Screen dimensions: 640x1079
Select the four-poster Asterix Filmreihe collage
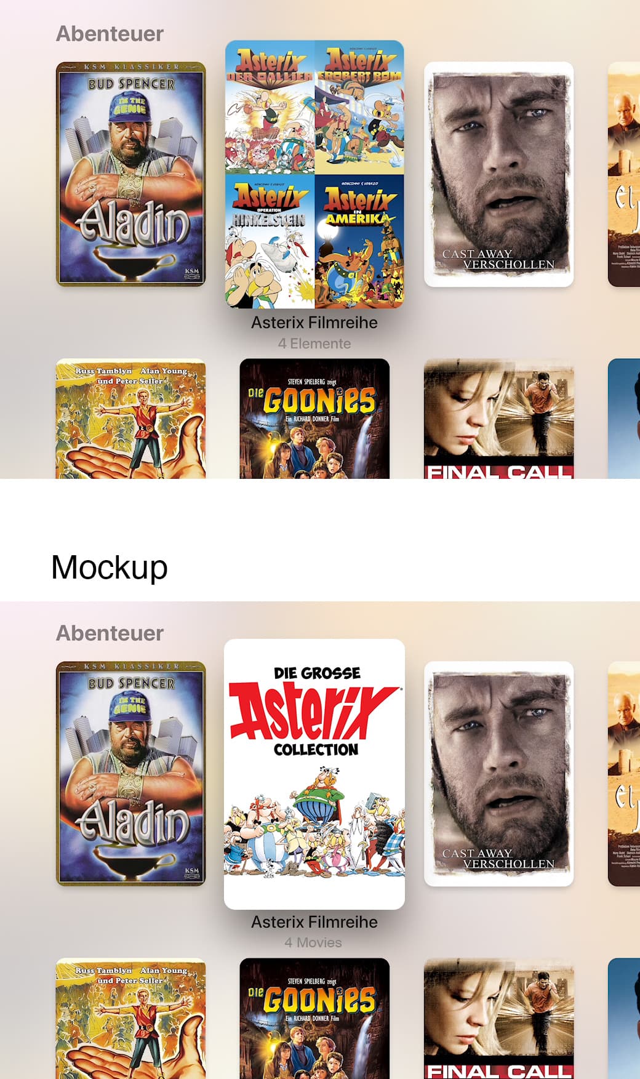314,174
